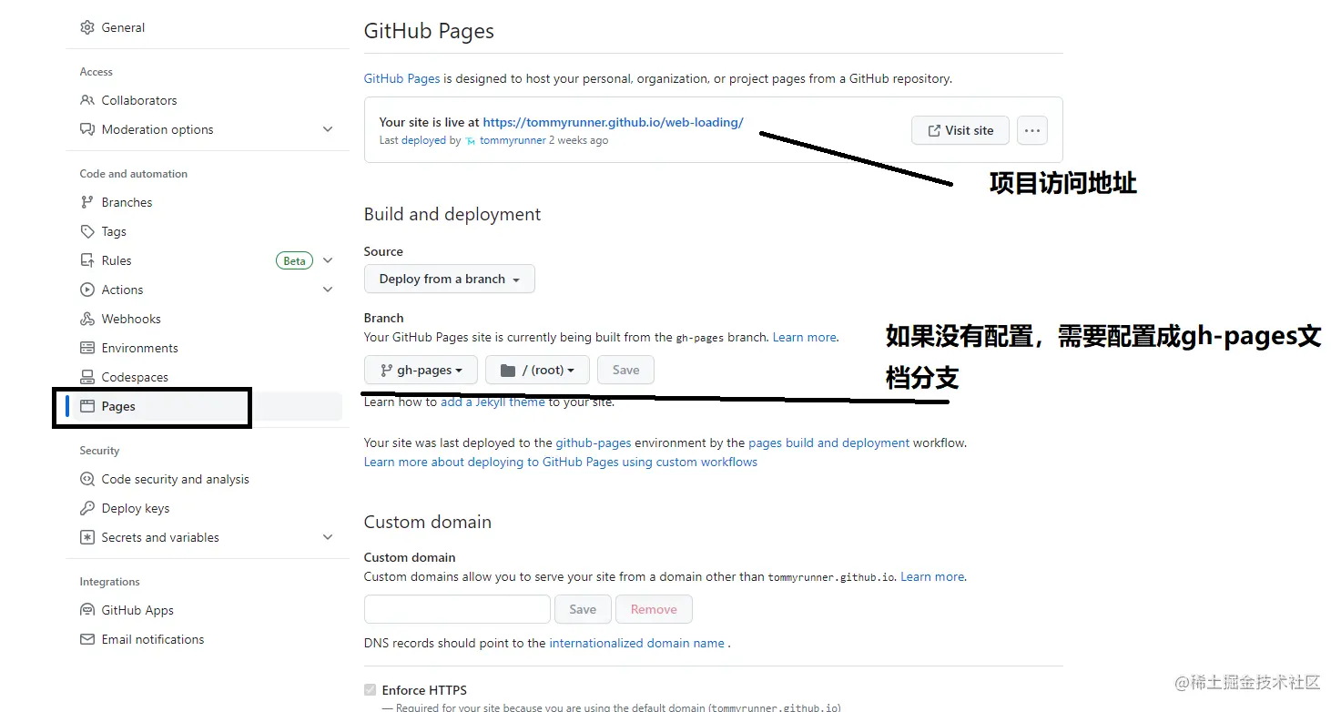Click the Tags tag icon

coord(87,231)
